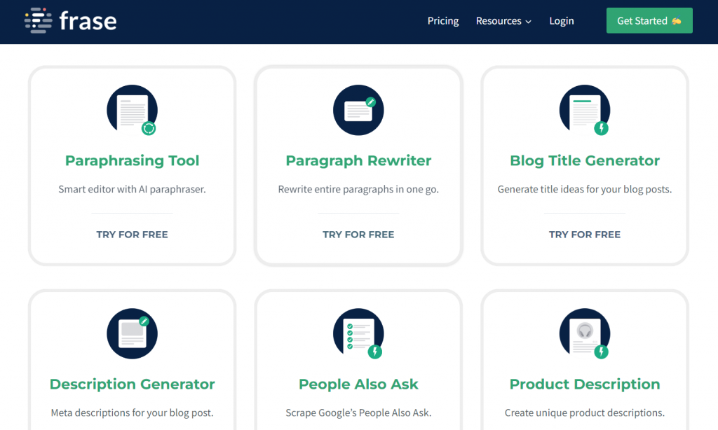Select the People Also Ask heading

tap(358, 384)
